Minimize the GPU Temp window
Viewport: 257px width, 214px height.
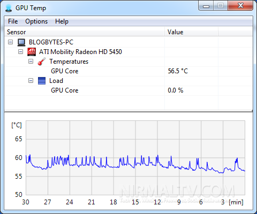tap(206, 6)
